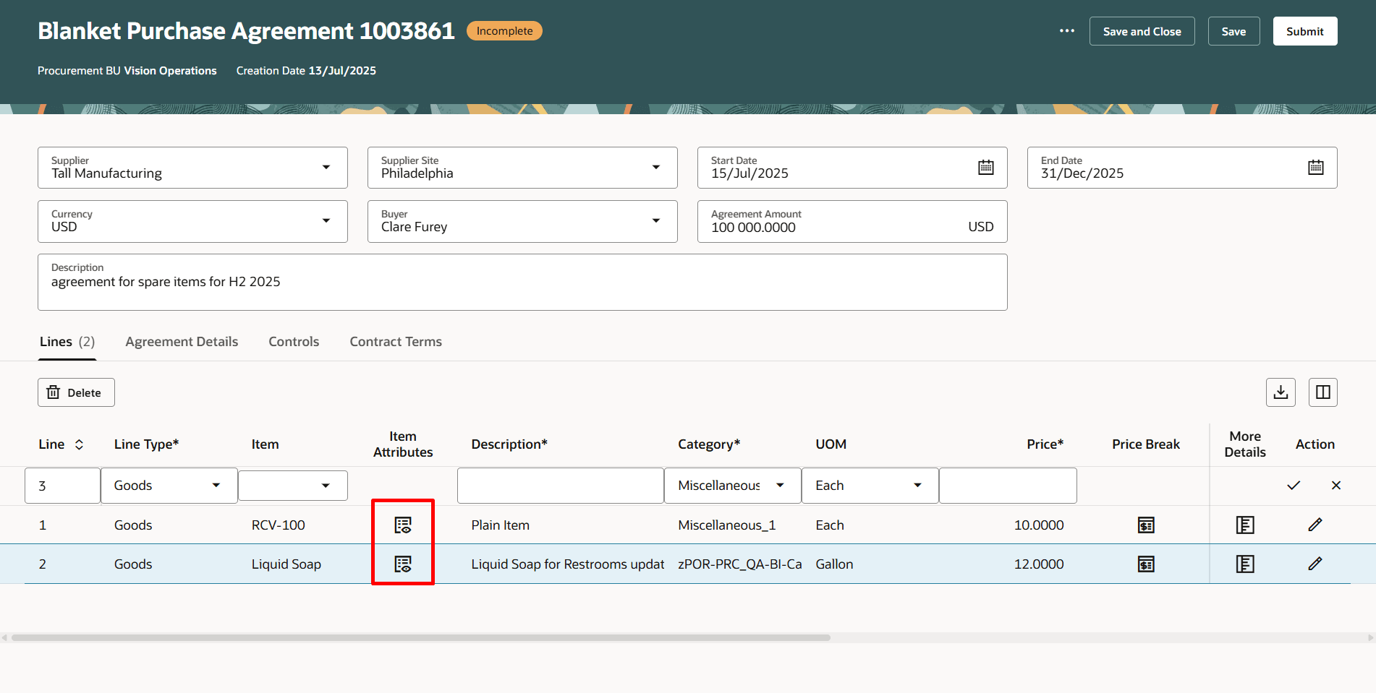1376x693 pixels.
Task: Click the End Date field 31/Dec/2025
Action: tap(1182, 168)
